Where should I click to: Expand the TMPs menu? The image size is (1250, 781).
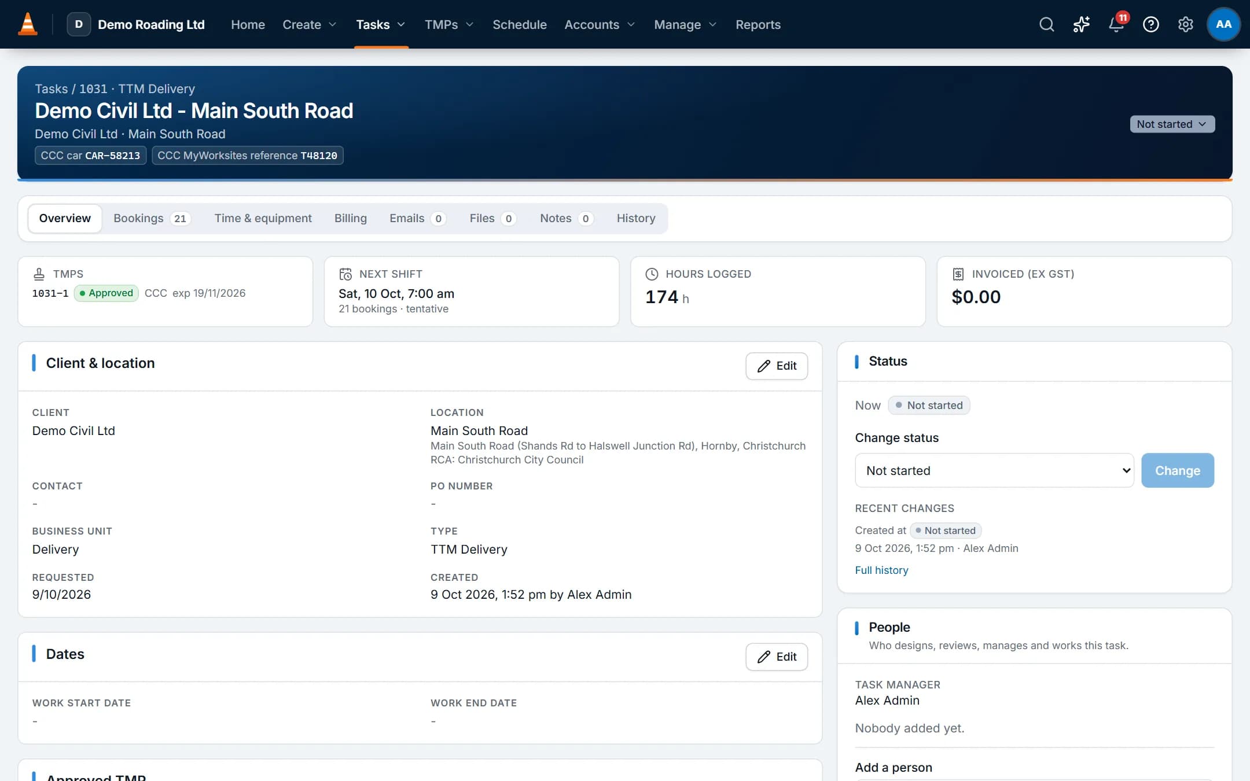[449, 24]
